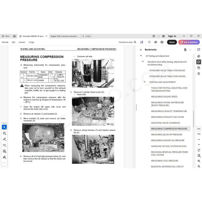Click the Find text or tools search
The width and height of the screenshot is (202, 202).
(127, 42)
